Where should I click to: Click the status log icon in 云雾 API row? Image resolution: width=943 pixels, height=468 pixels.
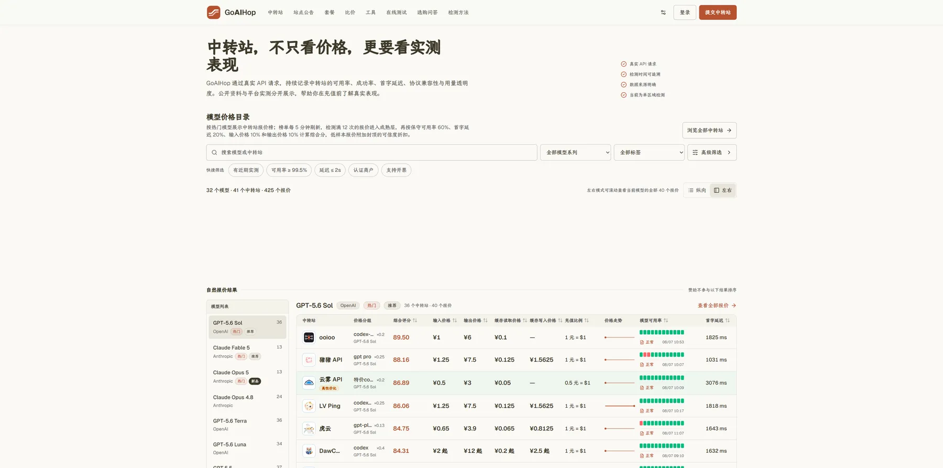pyautogui.click(x=642, y=388)
